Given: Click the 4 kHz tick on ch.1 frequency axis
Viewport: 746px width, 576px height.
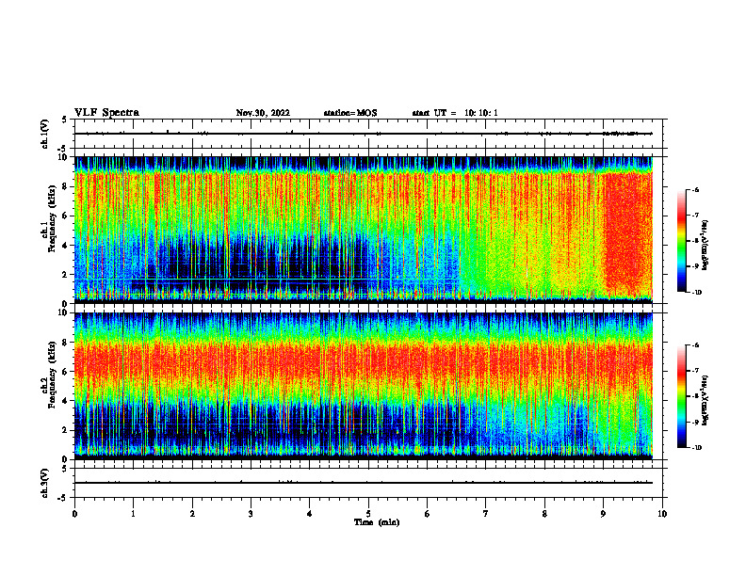Looking at the screenshot, I should click(x=65, y=246).
